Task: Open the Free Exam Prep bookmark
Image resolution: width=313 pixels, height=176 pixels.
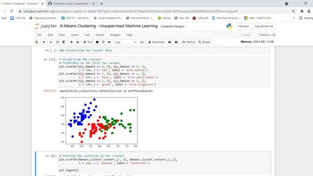Action: [226, 18]
